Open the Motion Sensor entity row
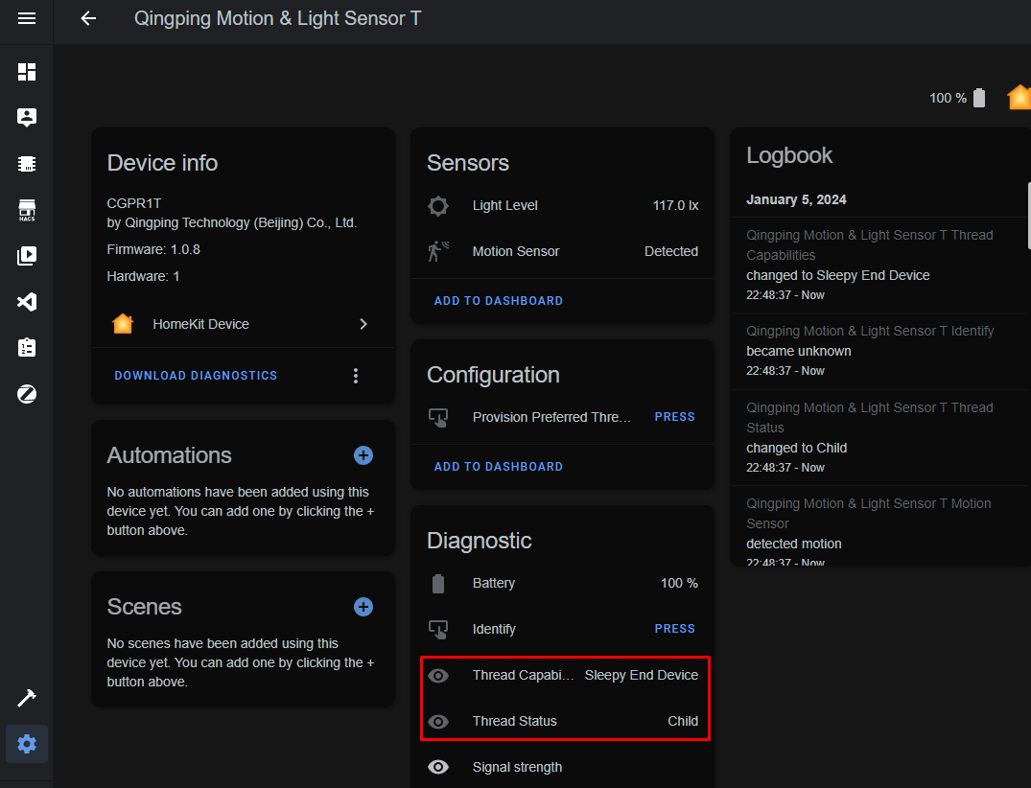This screenshot has height=788, width=1031. (562, 252)
